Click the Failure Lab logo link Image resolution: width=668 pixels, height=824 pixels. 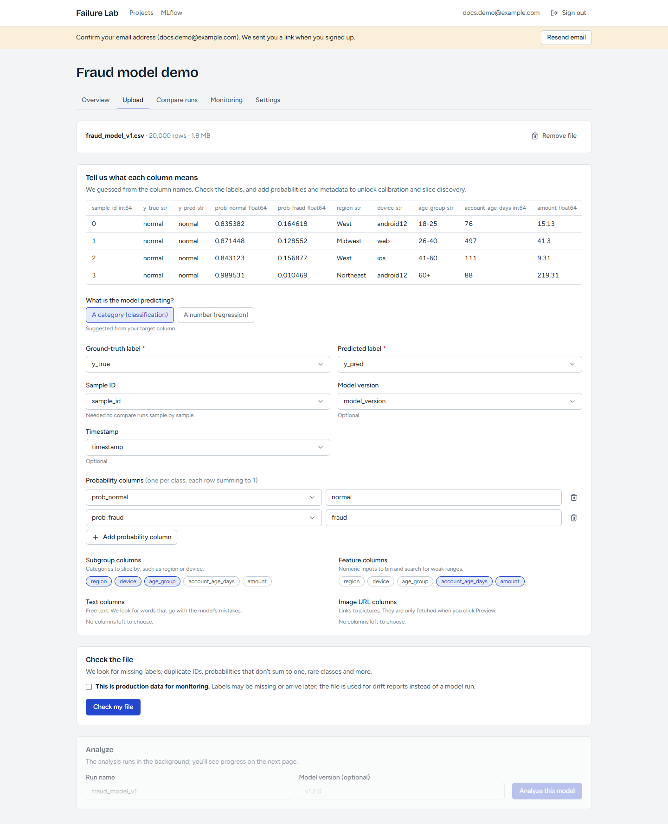97,13
